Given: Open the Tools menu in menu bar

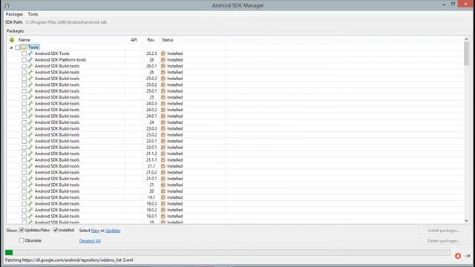Looking at the screenshot, I should tap(33, 14).
